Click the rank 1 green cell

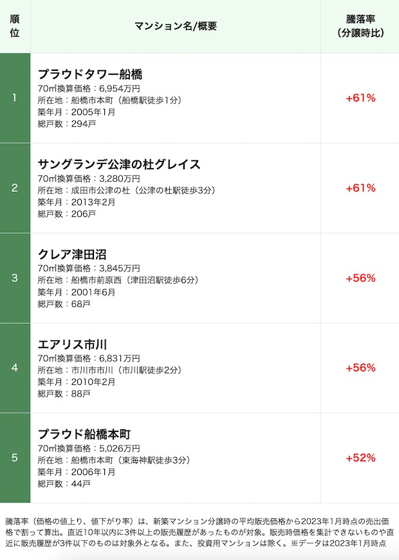pyautogui.click(x=15, y=98)
